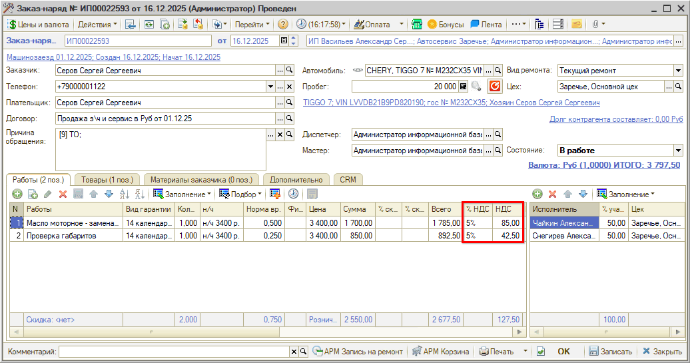Click the works table horizontal scrollbar
The image size is (690, 363).
(266, 331)
